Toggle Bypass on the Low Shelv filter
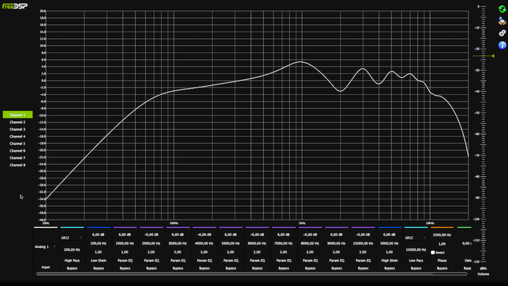The image size is (508, 286). click(99, 268)
